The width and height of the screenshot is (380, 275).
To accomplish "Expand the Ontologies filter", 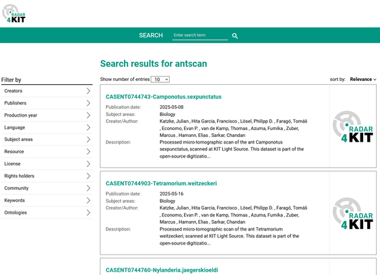I will tap(46, 212).
